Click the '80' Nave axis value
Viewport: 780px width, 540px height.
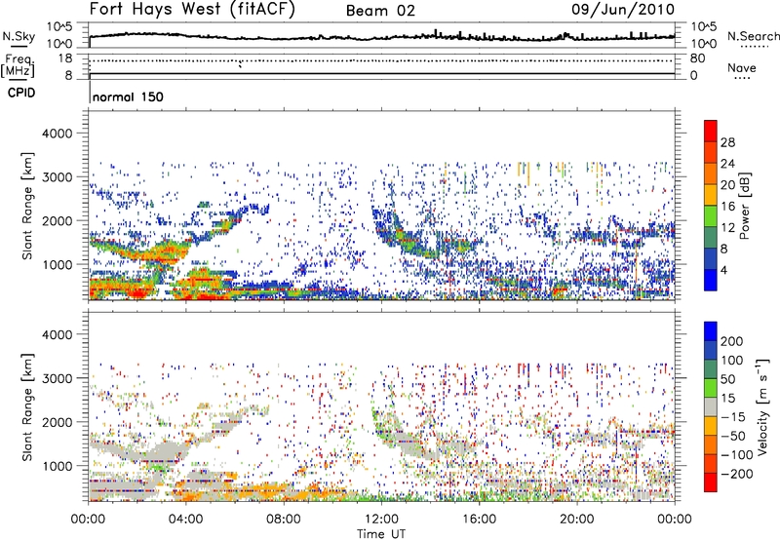click(697, 58)
